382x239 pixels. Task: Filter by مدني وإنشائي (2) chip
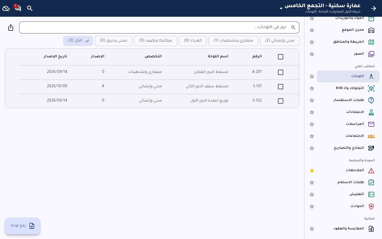pyautogui.click(x=280, y=41)
